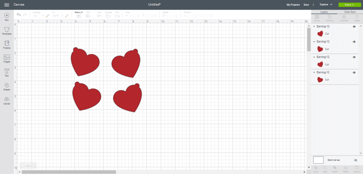Open My Projects
The height and width of the screenshot is (174, 363).
coord(293,5)
